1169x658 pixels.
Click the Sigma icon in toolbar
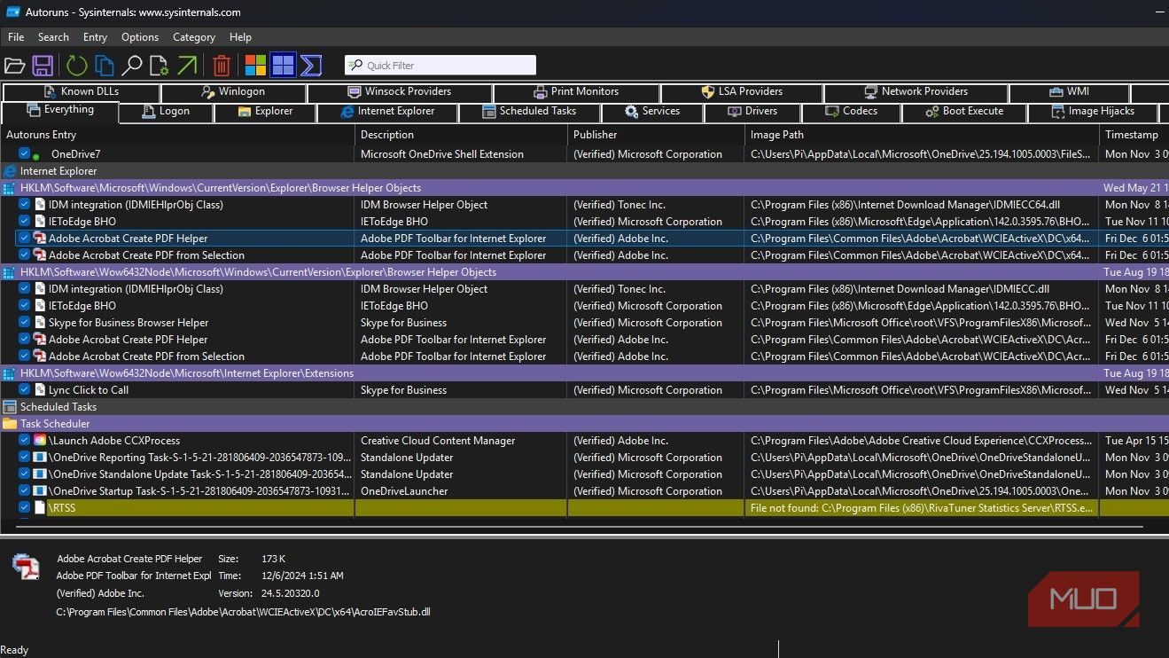310,66
